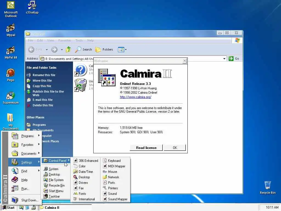Screen dimensions: 281x211
Task: Open Fonts control panel item
Action: 86,194
